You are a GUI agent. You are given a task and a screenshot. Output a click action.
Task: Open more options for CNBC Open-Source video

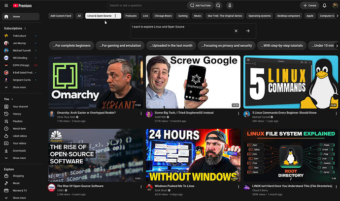pyautogui.click(x=141, y=187)
